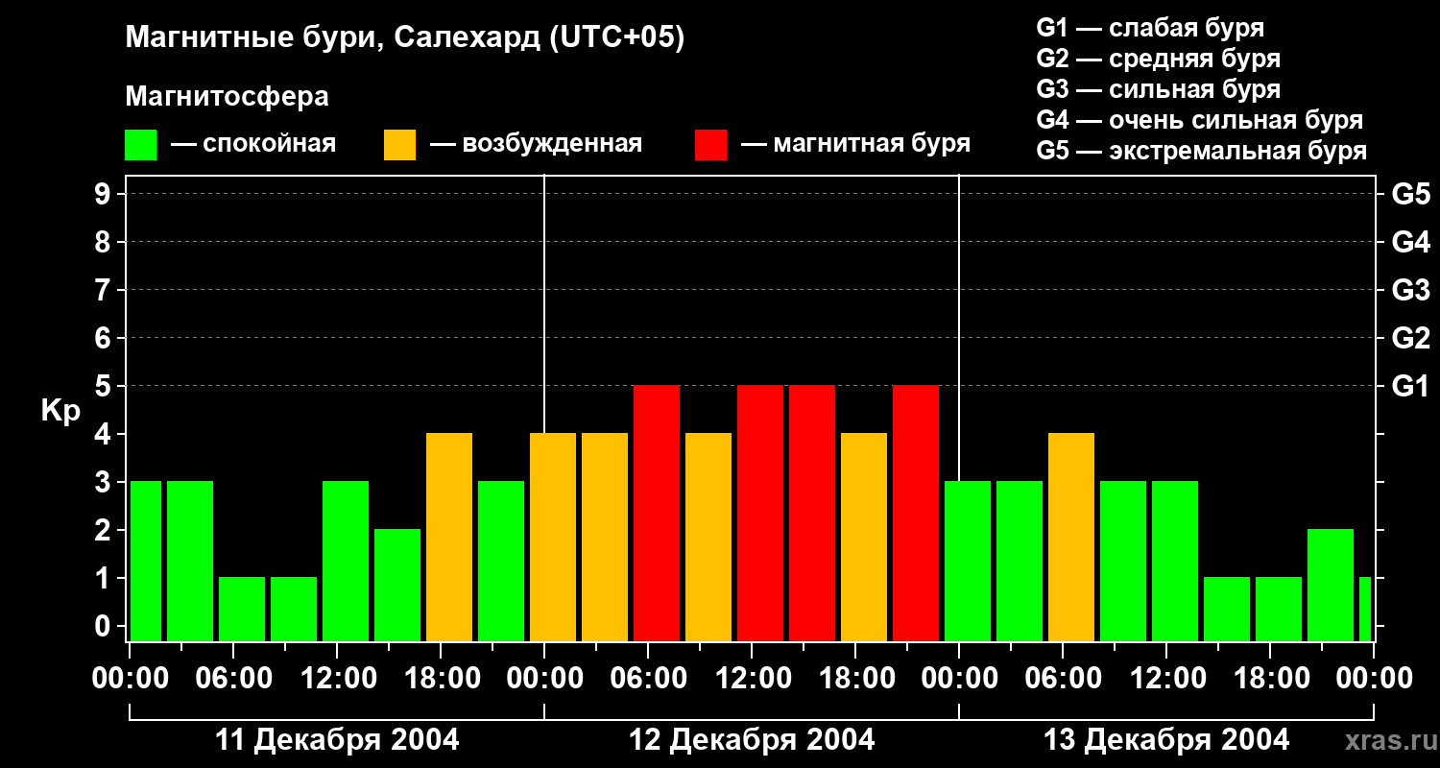The width and height of the screenshot is (1440, 768).
Task: Click the 'Магнитосфера' heading
Action: pyautogui.click(x=227, y=97)
